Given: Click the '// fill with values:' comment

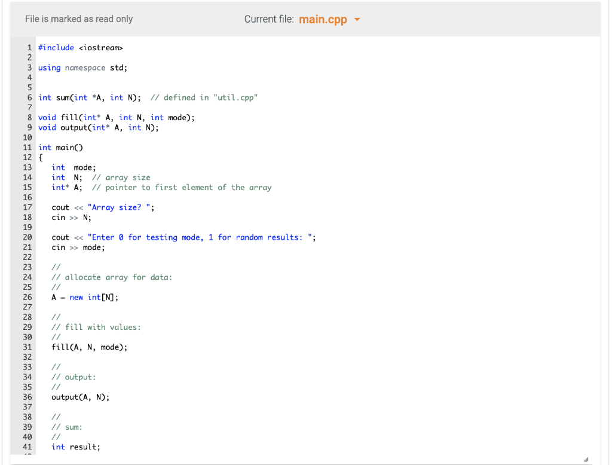Looking at the screenshot, I should 96,327.
